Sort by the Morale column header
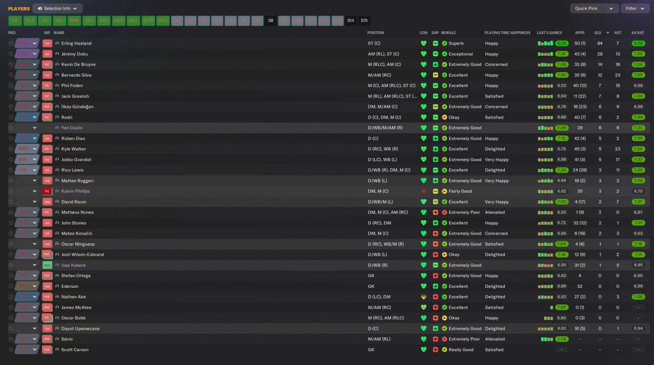Viewport: 654px width, 365px height. coord(449,33)
